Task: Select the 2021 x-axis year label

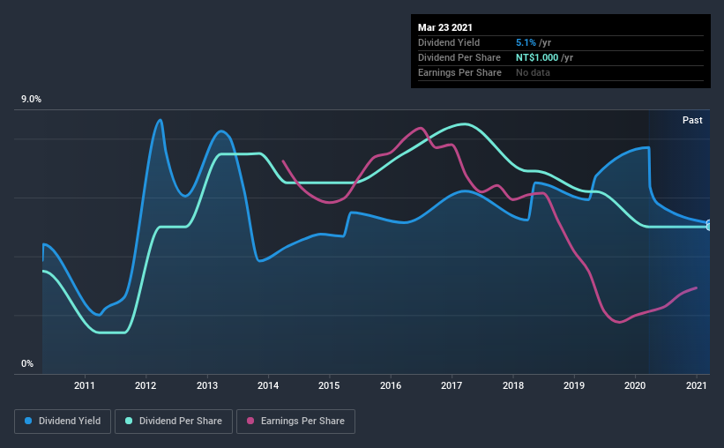Action: [x=697, y=386]
